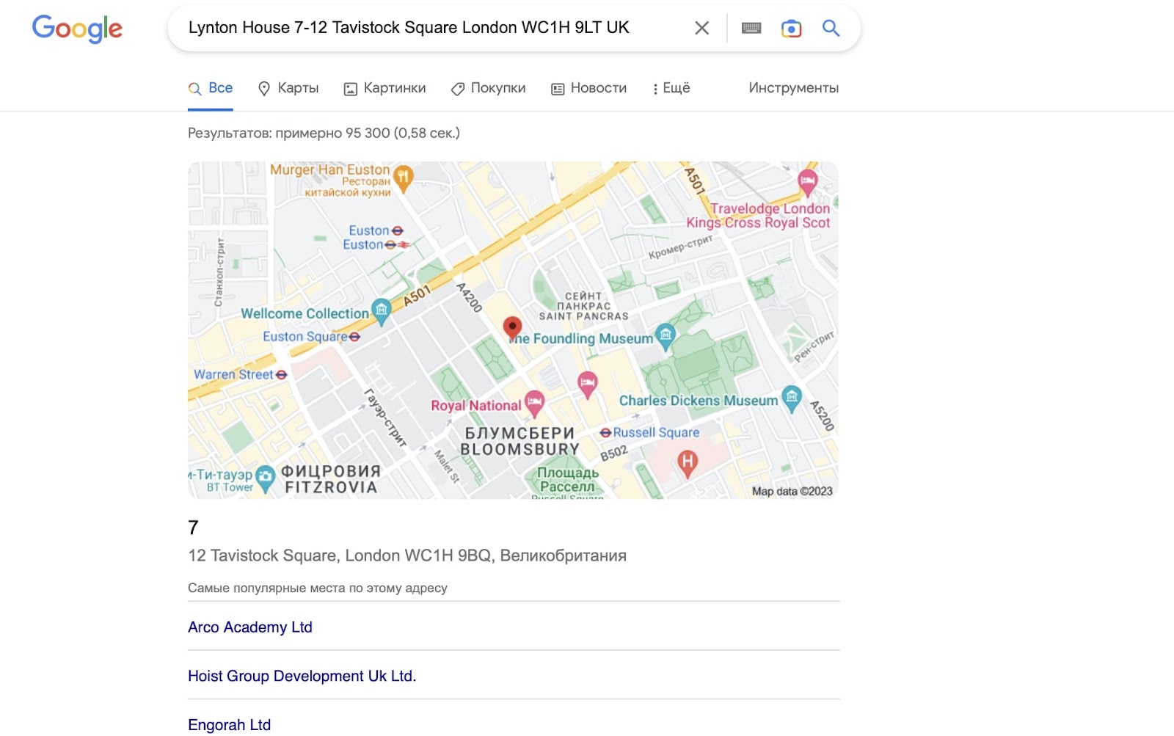Click the 12 Tavistock Square address text

tap(407, 555)
